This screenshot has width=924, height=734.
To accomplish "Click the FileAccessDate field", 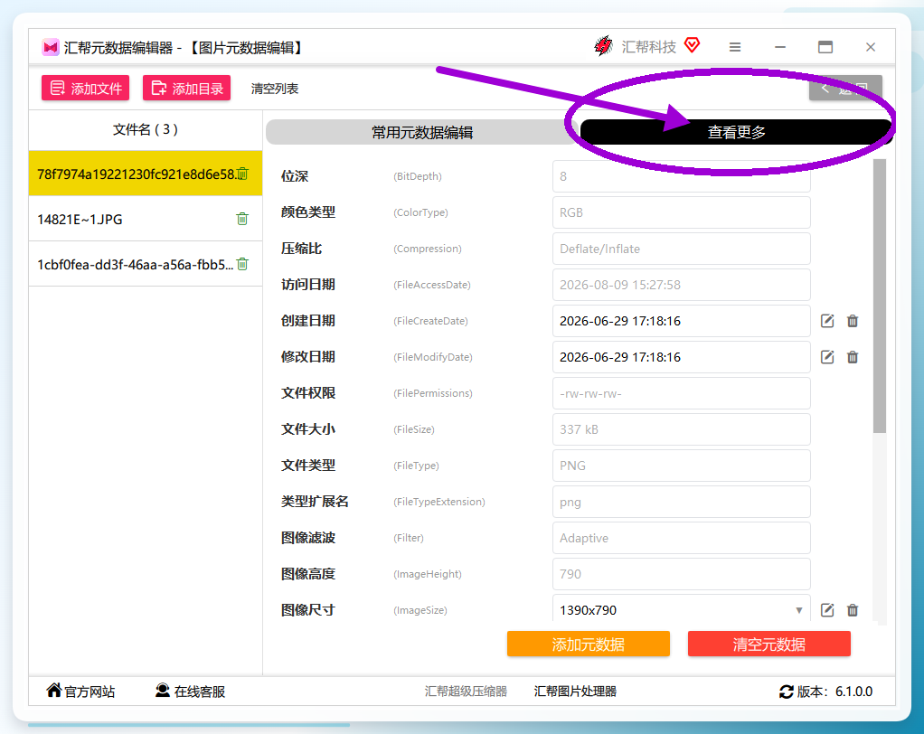I will click(681, 285).
